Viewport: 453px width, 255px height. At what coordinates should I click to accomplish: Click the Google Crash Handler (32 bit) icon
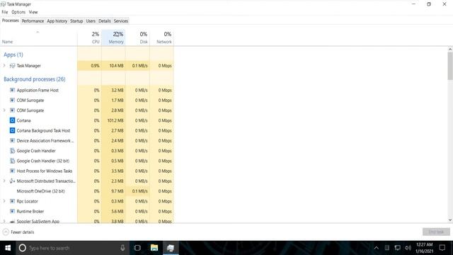tap(12, 161)
